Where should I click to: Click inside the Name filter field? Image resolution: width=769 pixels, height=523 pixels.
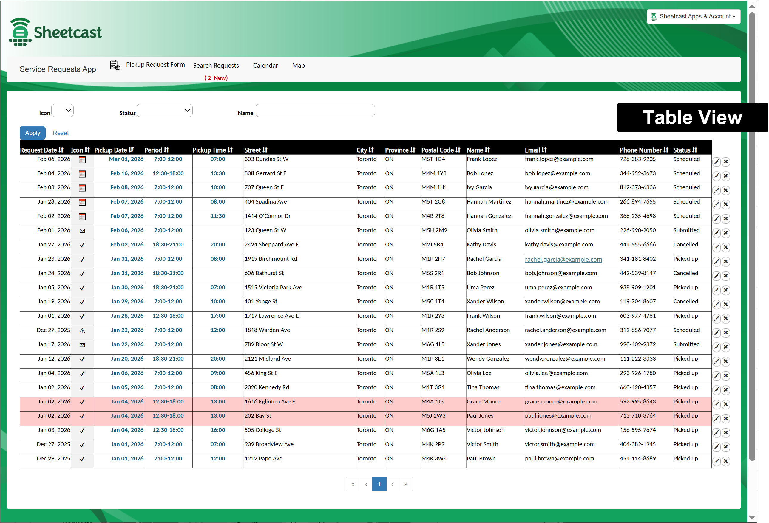(315, 111)
